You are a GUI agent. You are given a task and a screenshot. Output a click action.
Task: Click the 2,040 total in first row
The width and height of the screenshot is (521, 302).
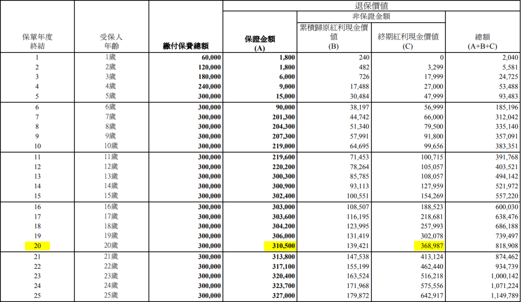(509, 57)
